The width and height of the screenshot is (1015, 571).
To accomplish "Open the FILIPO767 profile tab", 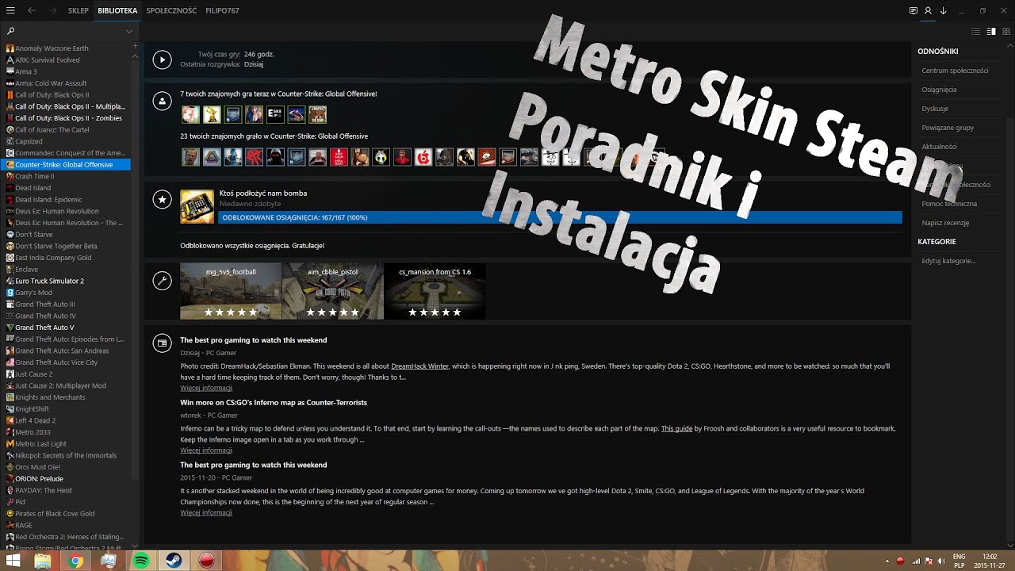I will click(222, 11).
